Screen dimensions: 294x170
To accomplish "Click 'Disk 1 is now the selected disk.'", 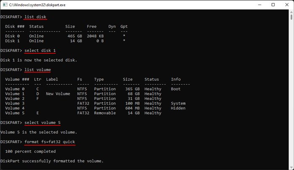I will coord(39,60).
